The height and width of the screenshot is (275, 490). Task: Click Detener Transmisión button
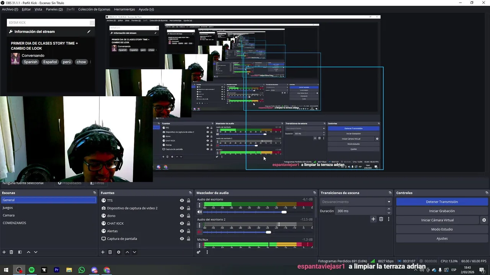[442, 202]
